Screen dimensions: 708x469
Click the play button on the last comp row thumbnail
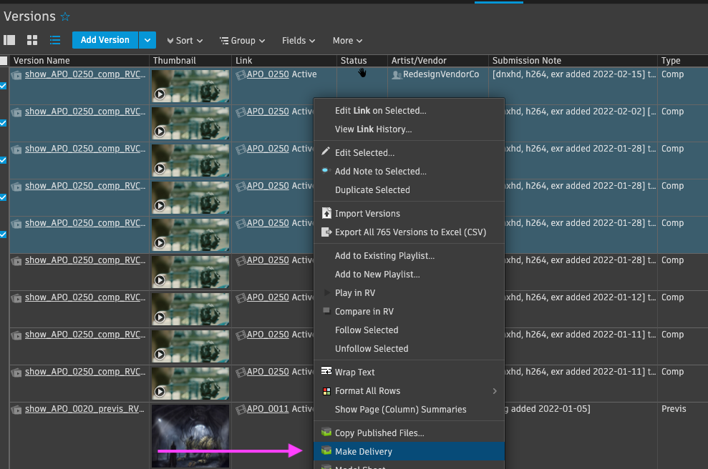pyautogui.click(x=160, y=392)
